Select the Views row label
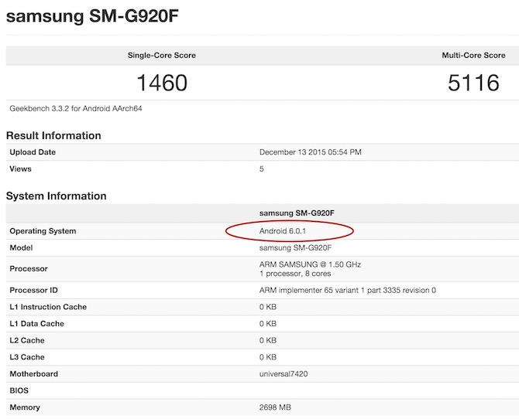Image resolution: width=519 pixels, height=419 pixels. click(x=21, y=169)
